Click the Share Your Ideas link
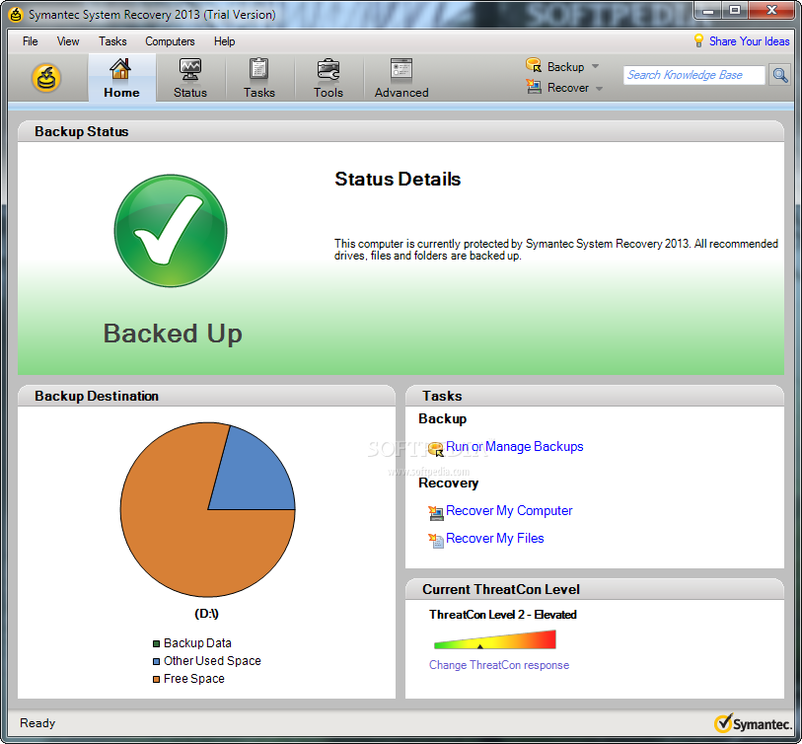 click(x=749, y=41)
